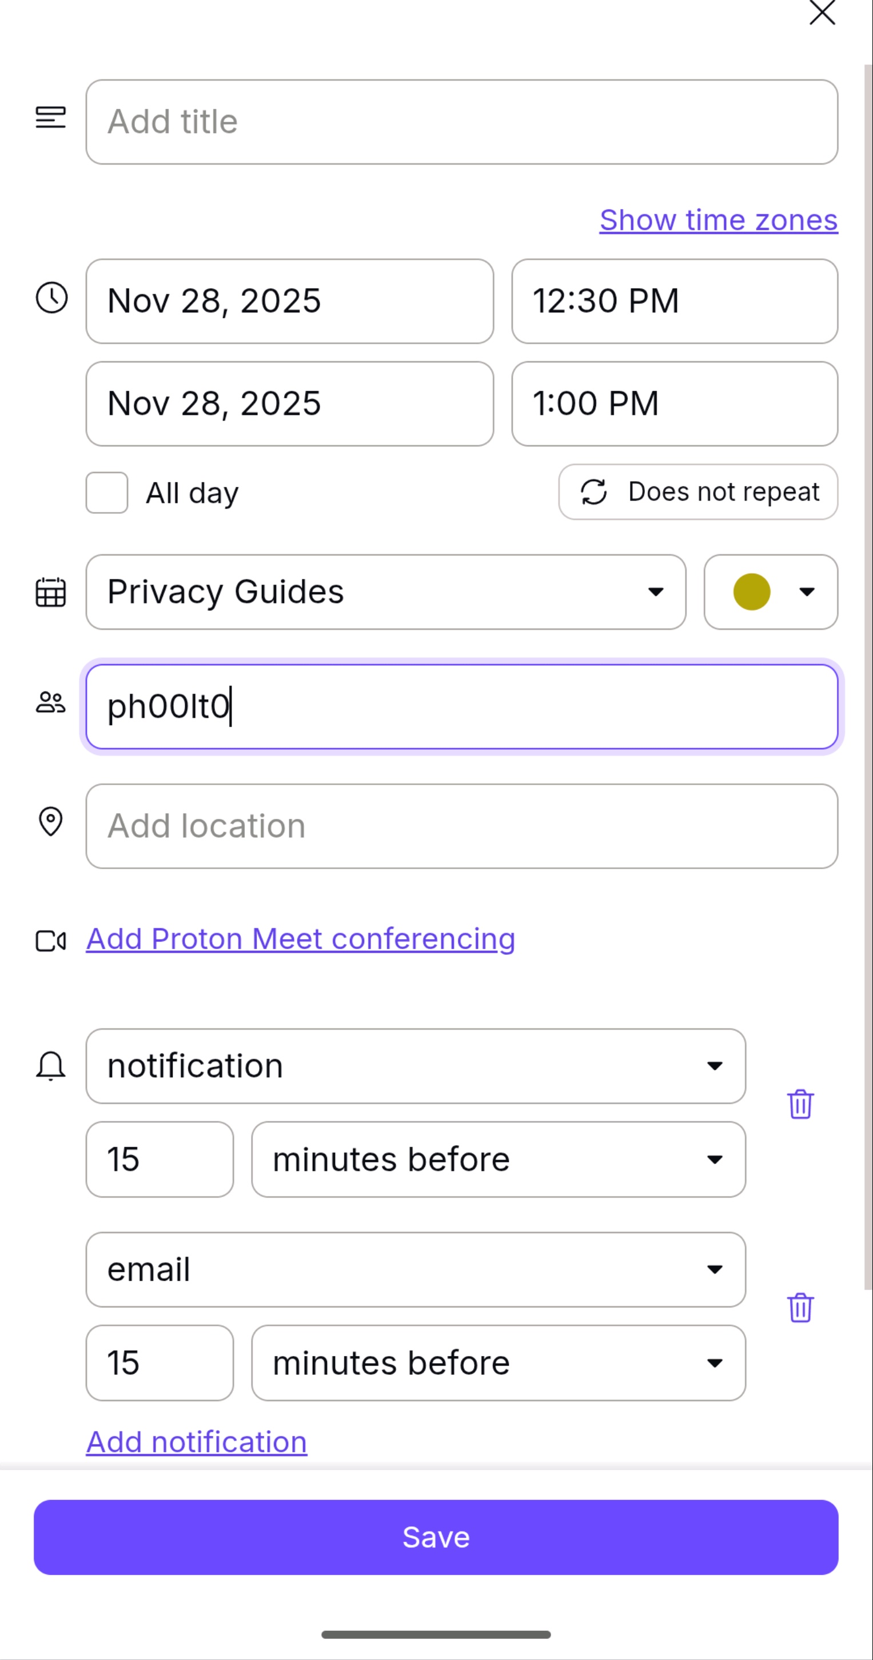Expand the notification type dropdown

[415, 1066]
